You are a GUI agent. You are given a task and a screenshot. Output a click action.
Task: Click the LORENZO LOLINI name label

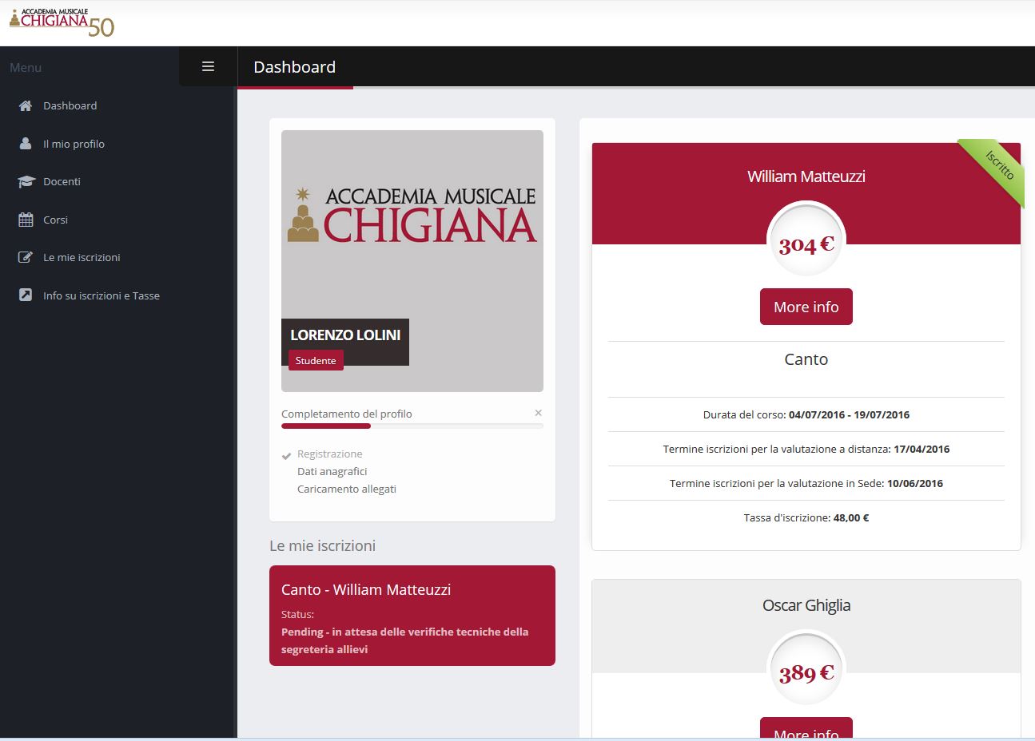[345, 335]
